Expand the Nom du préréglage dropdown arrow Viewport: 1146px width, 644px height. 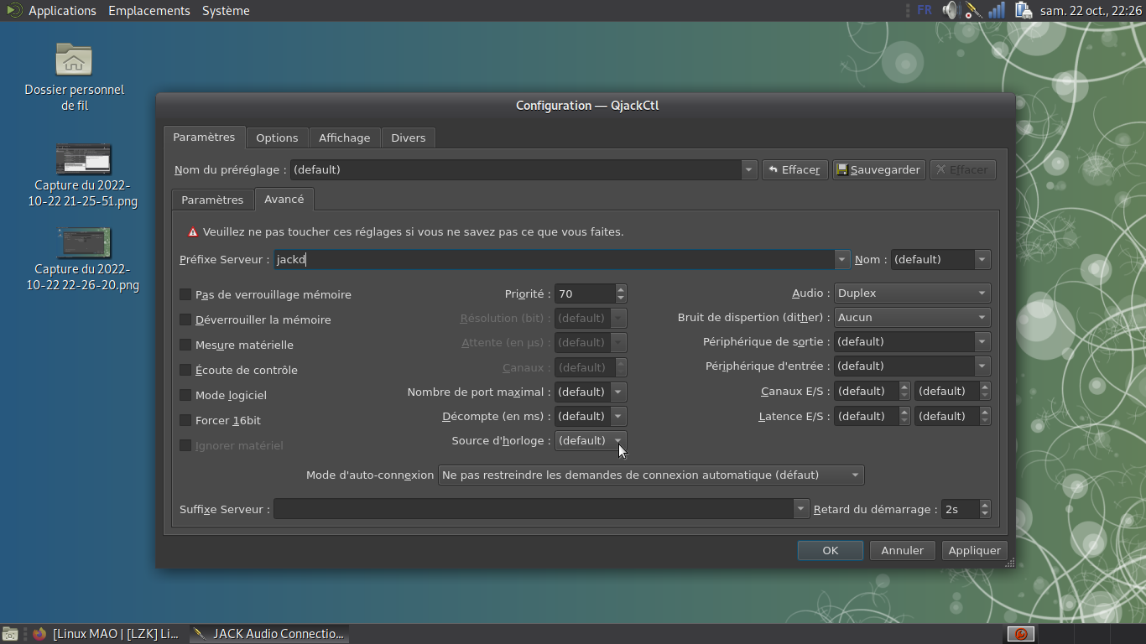coord(748,169)
